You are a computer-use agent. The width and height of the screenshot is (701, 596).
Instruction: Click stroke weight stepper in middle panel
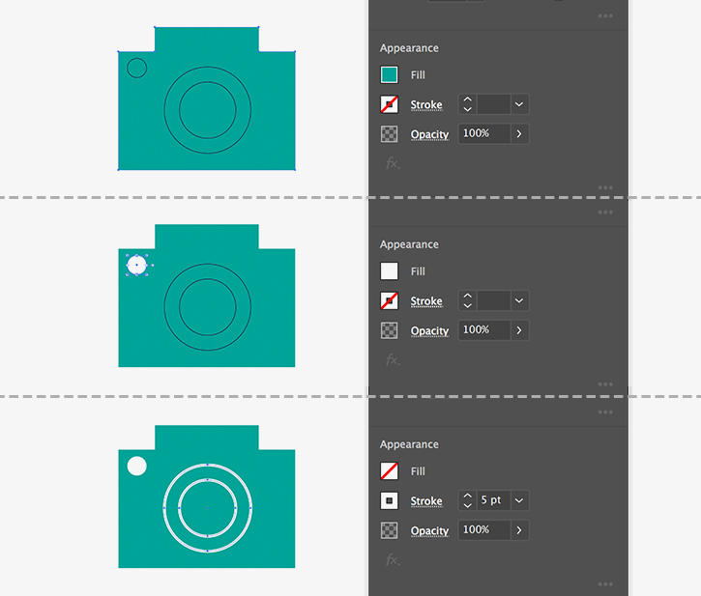pyautogui.click(x=468, y=300)
